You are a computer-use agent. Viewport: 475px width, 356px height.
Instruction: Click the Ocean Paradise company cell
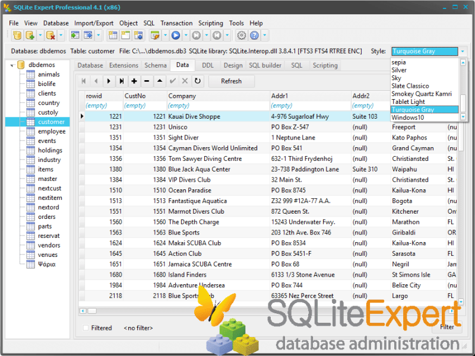click(218, 190)
